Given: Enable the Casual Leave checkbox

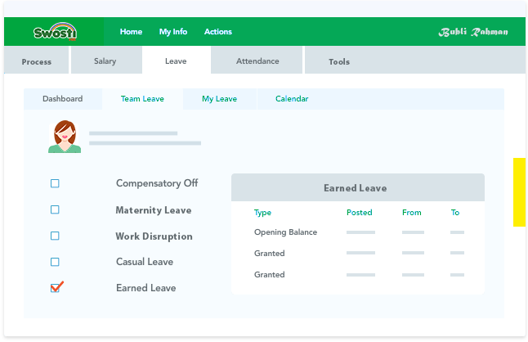Looking at the screenshot, I should pyautogui.click(x=55, y=262).
